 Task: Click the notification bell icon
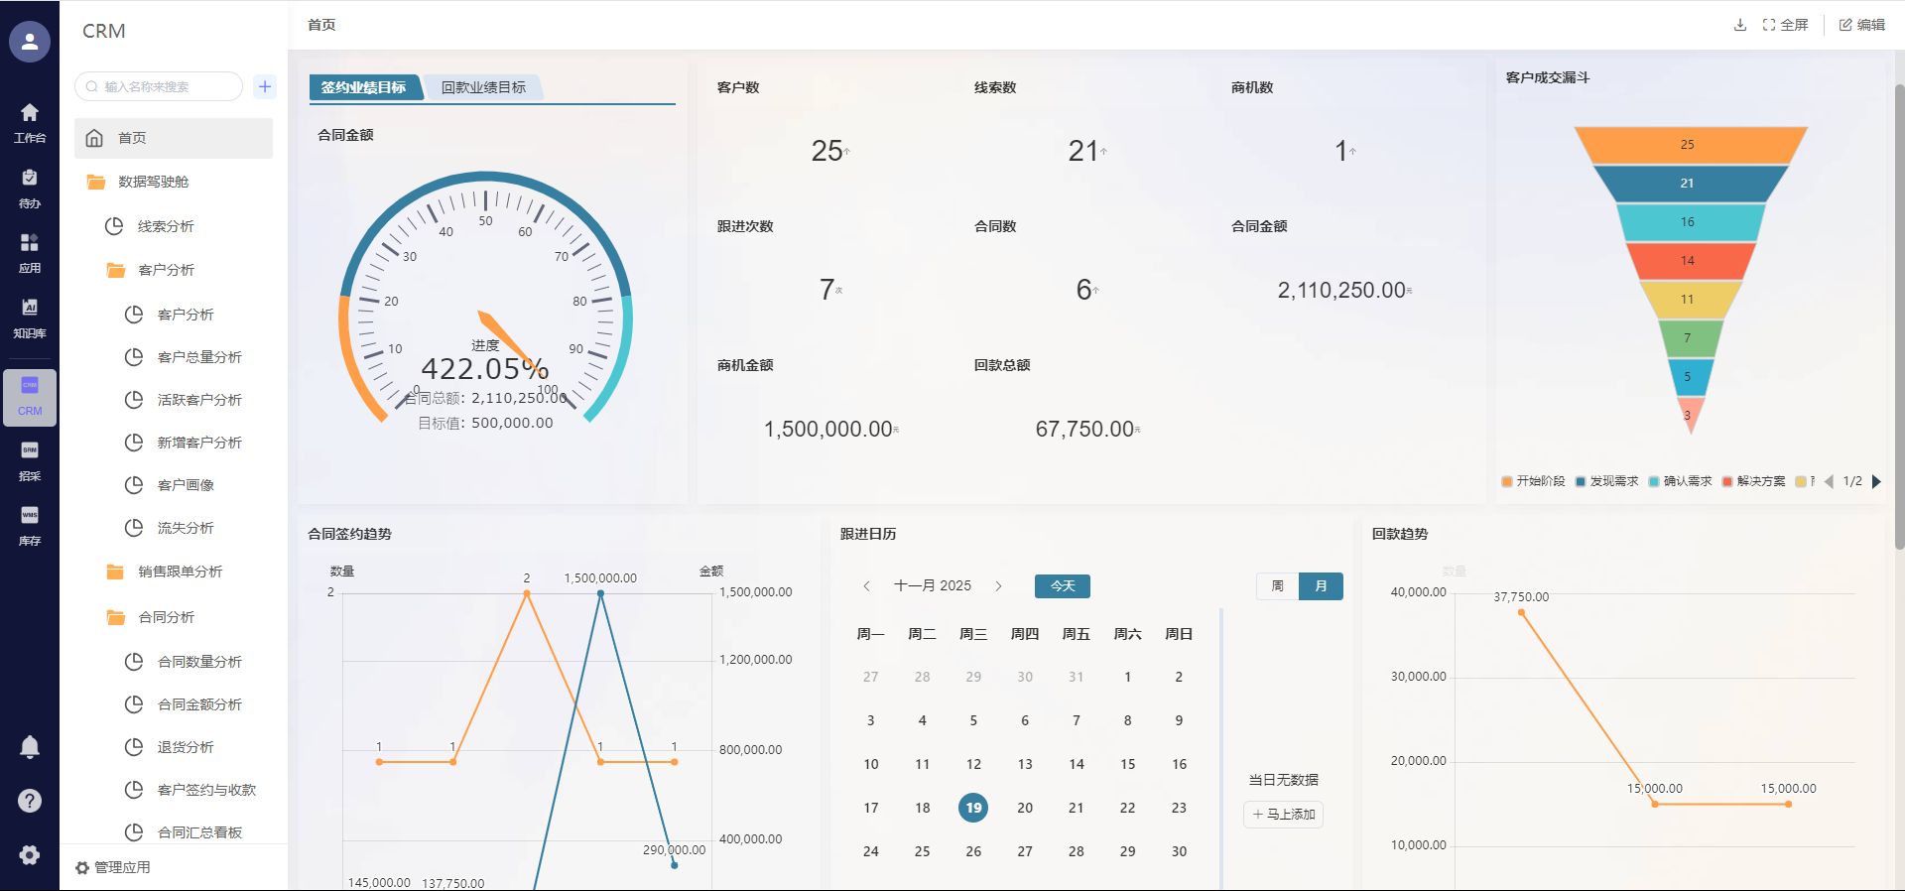tap(30, 747)
